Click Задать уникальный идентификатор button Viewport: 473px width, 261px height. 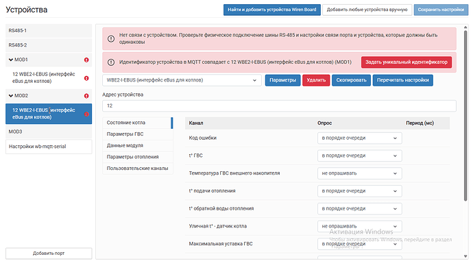(x=407, y=62)
